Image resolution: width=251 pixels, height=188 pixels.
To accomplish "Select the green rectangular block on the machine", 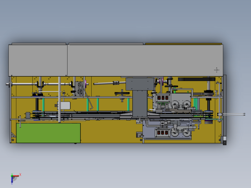I will click(48, 133).
